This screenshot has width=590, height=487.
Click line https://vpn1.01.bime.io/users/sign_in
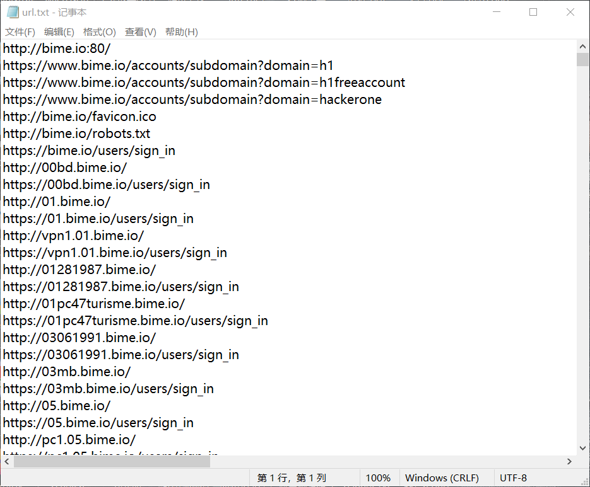tap(115, 253)
